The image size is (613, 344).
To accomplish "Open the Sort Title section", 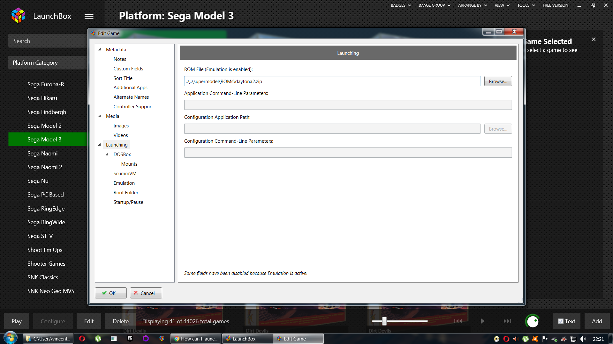I will tap(123, 78).
